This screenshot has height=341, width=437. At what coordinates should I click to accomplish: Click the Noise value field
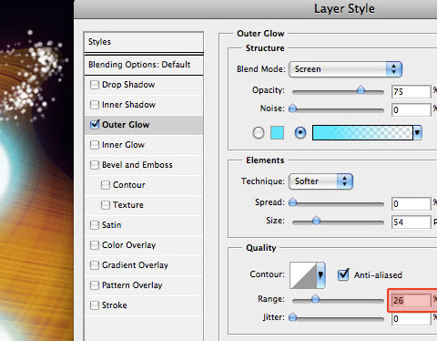tap(411, 110)
